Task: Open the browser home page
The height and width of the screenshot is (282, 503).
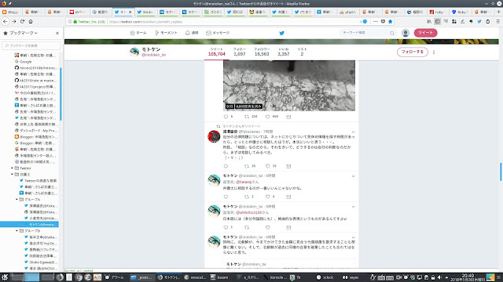Action: [x=31, y=21]
